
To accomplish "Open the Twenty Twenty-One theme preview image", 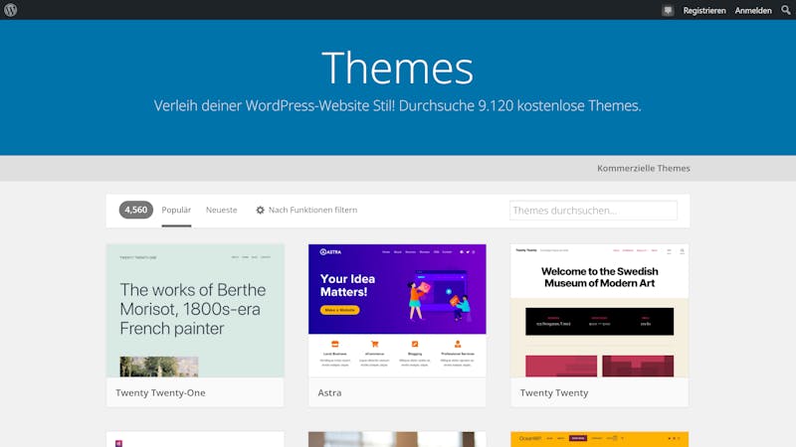I will [195, 311].
